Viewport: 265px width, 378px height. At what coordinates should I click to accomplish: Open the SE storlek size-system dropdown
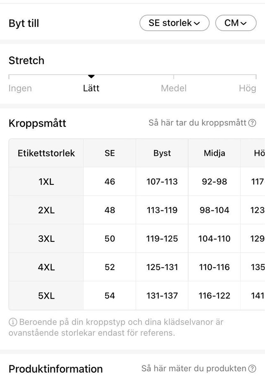tap(174, 23)
